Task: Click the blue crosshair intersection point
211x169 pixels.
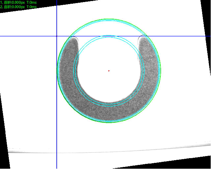Action: click(x=56, y=36)
